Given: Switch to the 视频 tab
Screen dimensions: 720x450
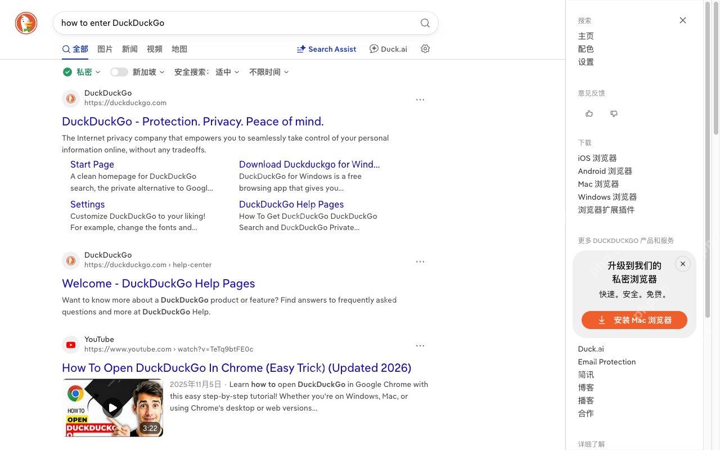Looking at the screenshot, I should click(x=155, y=49).
